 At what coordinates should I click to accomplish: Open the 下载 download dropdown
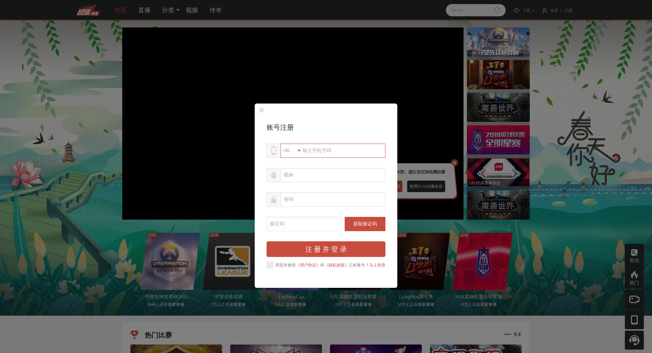coord(524,11)
